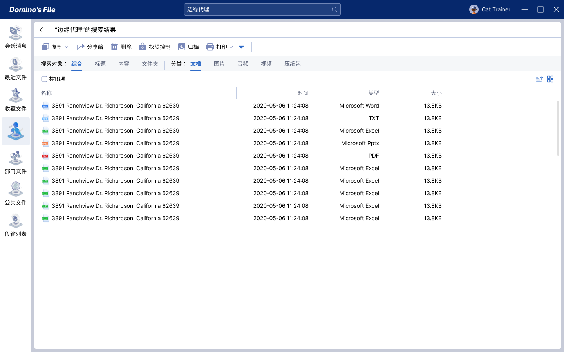The width and height of the screenshot is (564, 352).
Task: Open 会话消息 in the sidebar
Action: 16,38
